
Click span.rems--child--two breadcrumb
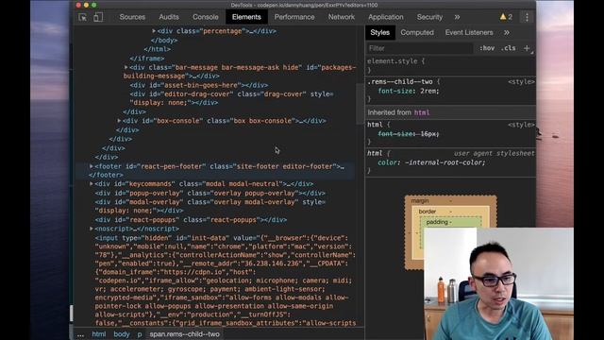(185, 334)
